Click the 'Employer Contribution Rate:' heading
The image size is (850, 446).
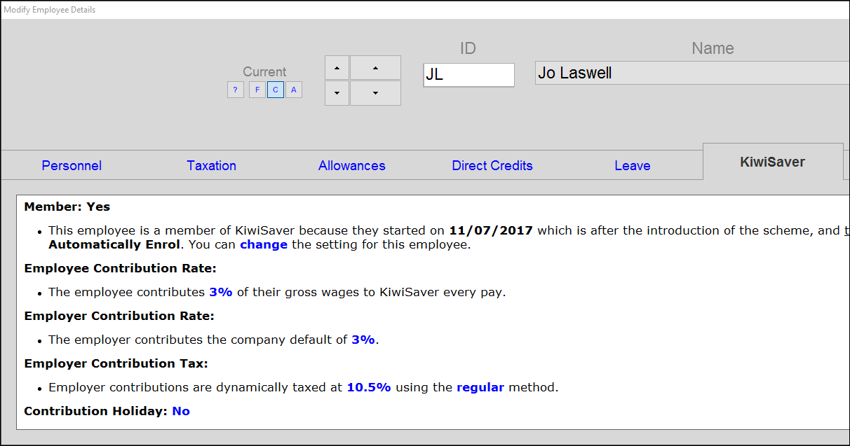click(x=119, y=316)
